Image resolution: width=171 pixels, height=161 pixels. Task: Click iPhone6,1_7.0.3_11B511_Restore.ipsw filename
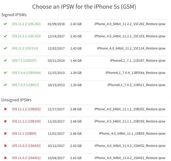[x=136, y=85]
